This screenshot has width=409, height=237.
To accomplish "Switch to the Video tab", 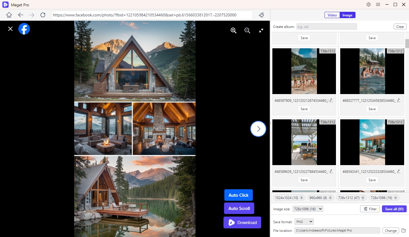I will (x=332, y=15).
